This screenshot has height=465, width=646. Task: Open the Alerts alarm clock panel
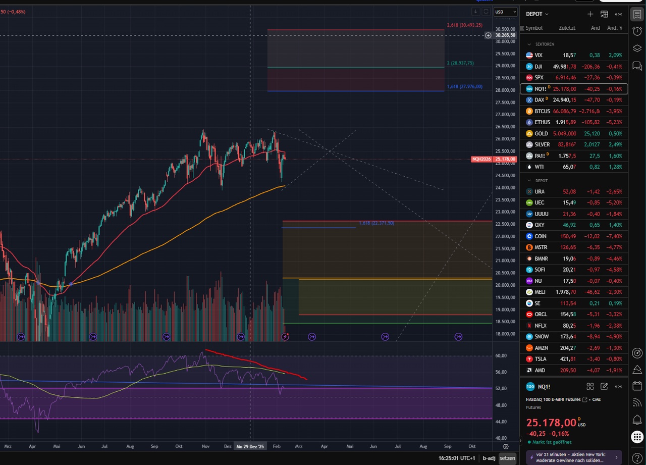[x=637, y=31]
